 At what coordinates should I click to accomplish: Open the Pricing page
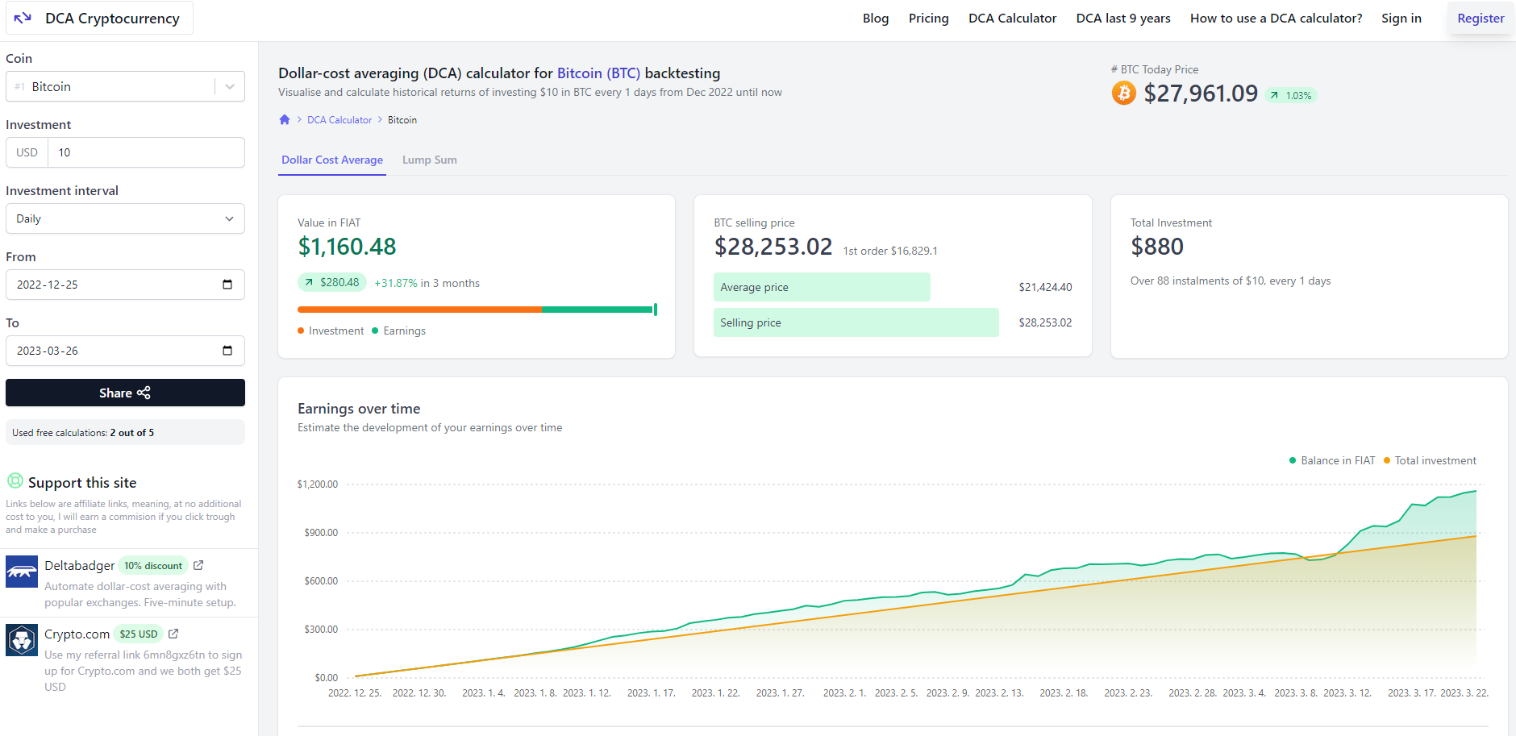pyautogui.click(x=929, y=18)
